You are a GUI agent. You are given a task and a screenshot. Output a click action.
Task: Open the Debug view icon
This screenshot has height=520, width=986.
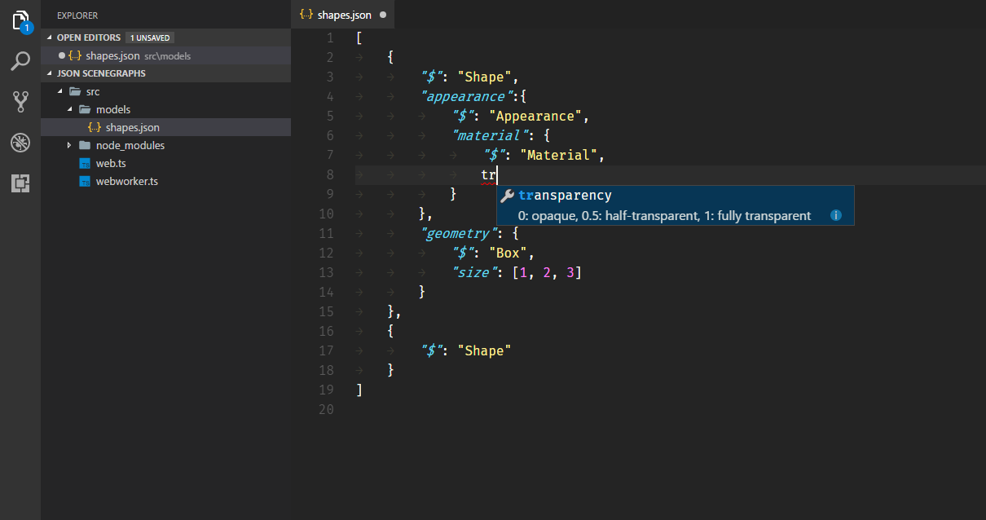click(20, 143)
